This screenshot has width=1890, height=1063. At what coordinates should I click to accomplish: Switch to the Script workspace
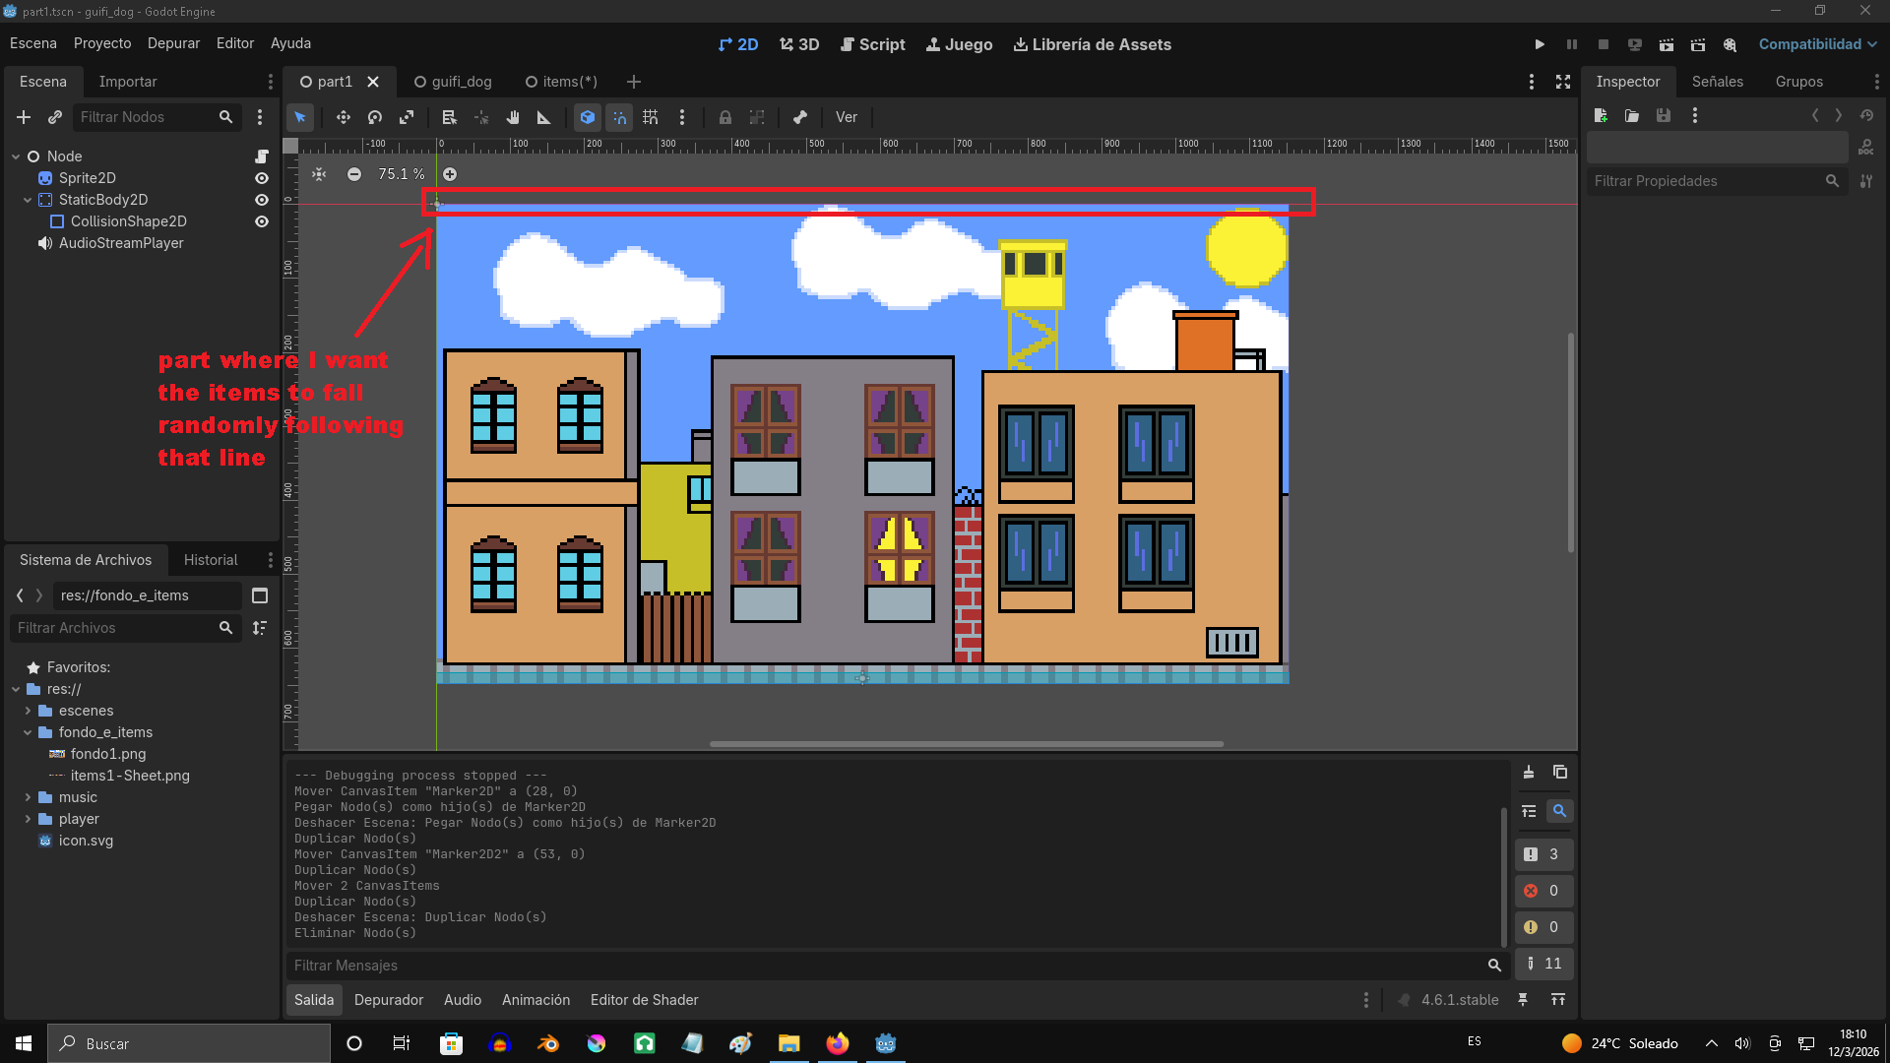pos(872,44)
